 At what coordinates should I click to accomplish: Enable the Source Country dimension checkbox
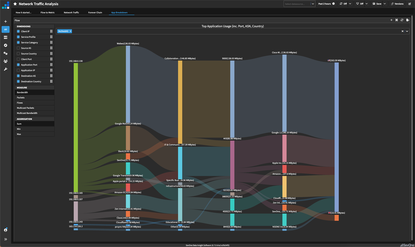point(18,54)
